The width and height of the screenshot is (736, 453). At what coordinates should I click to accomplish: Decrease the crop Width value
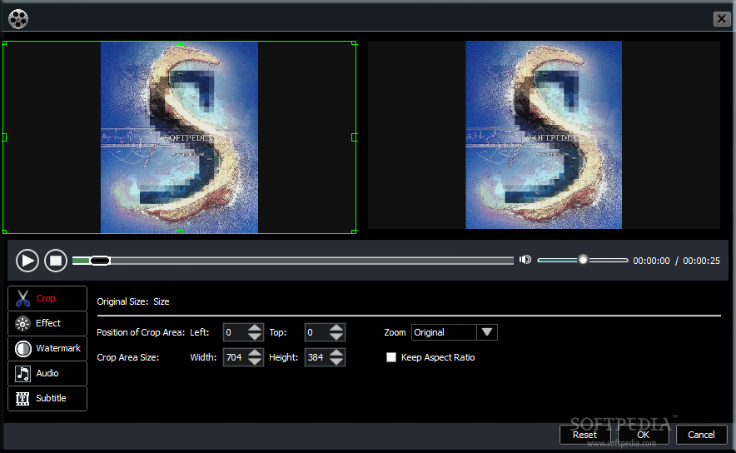pos(255,361)
